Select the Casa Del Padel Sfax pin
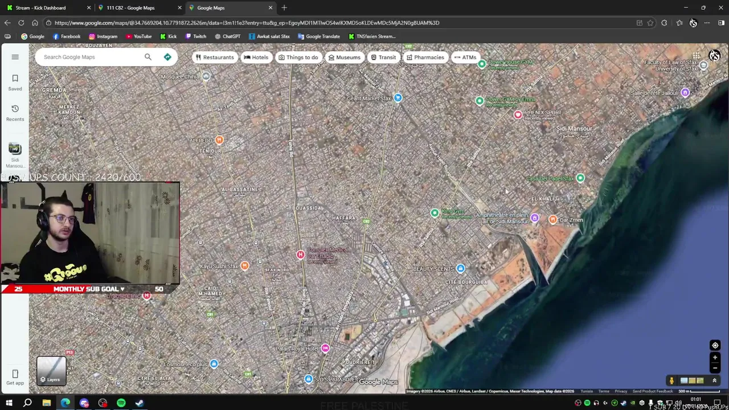Image resolution: width=729 pixels, height=410 pixels. tap(580, 178)
